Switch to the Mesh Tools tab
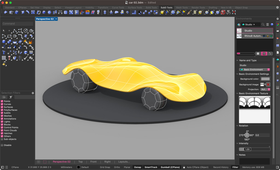 coord(182,8)
